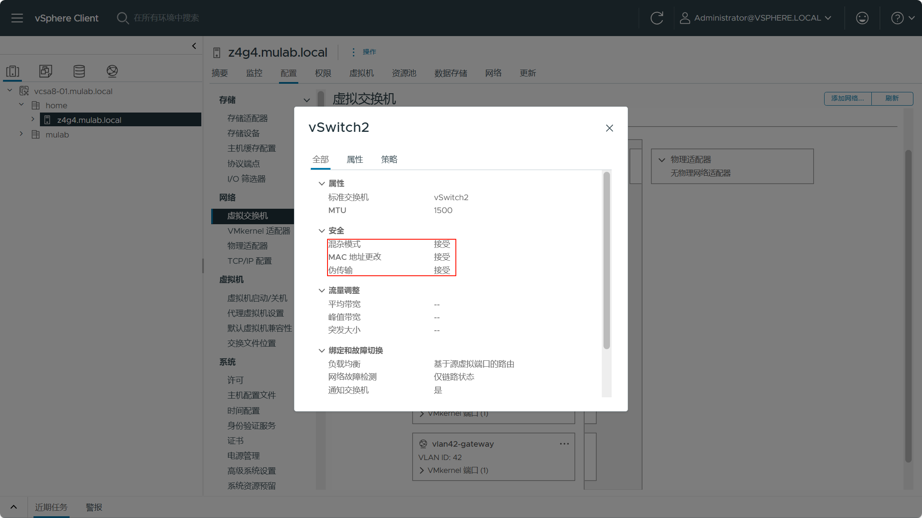Close the vSwitch2 dialog
Viewport: 922px width, 518px height.
pyautogui.click(x=609, y=128)
